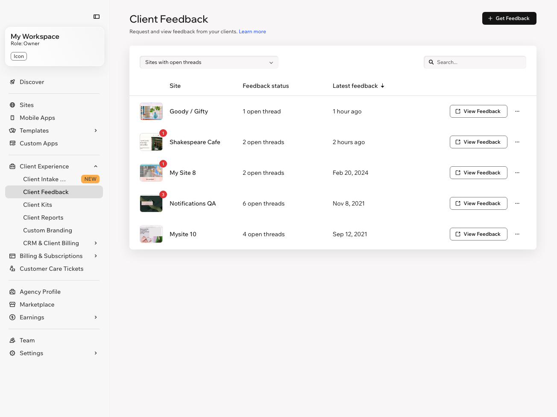View Feedback for My Site 8
557x417 pixels.
tap(478, 173)
